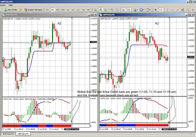Select the Line Chart display icon
The width and height of the screenshot is (196, 137).
point(106,10)
